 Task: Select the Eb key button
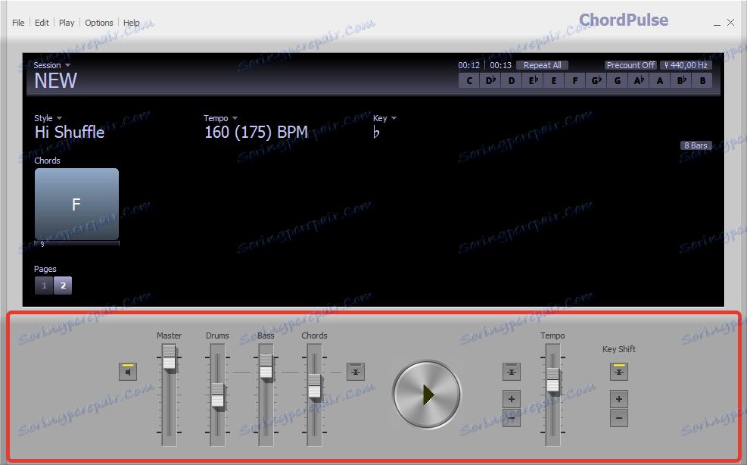[x=533, y=80]
